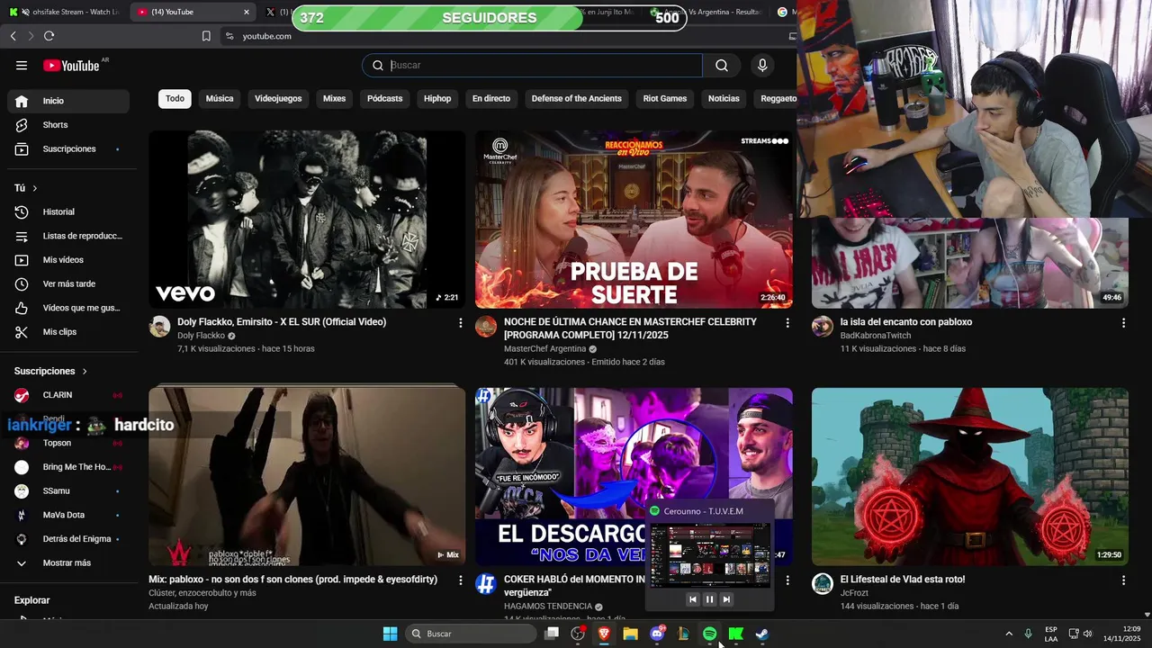
Task: Select the Música filter chip
Action: click(x=220, y=99)
